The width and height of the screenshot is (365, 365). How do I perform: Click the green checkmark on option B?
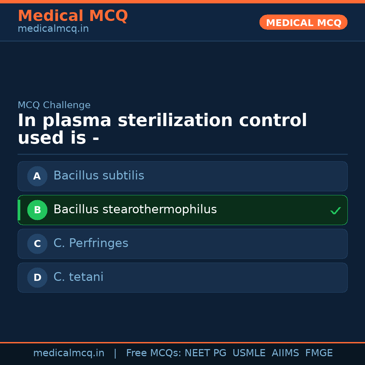(x=335, y=211)
